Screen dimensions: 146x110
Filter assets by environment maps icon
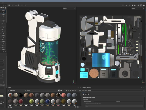[75, 90]
